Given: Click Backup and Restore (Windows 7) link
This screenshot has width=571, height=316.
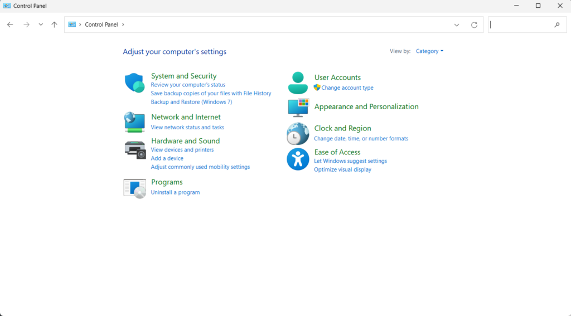Looking at the screenshot, I should [191, 102].
